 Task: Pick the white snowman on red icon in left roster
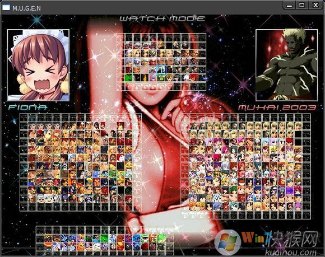121,158
